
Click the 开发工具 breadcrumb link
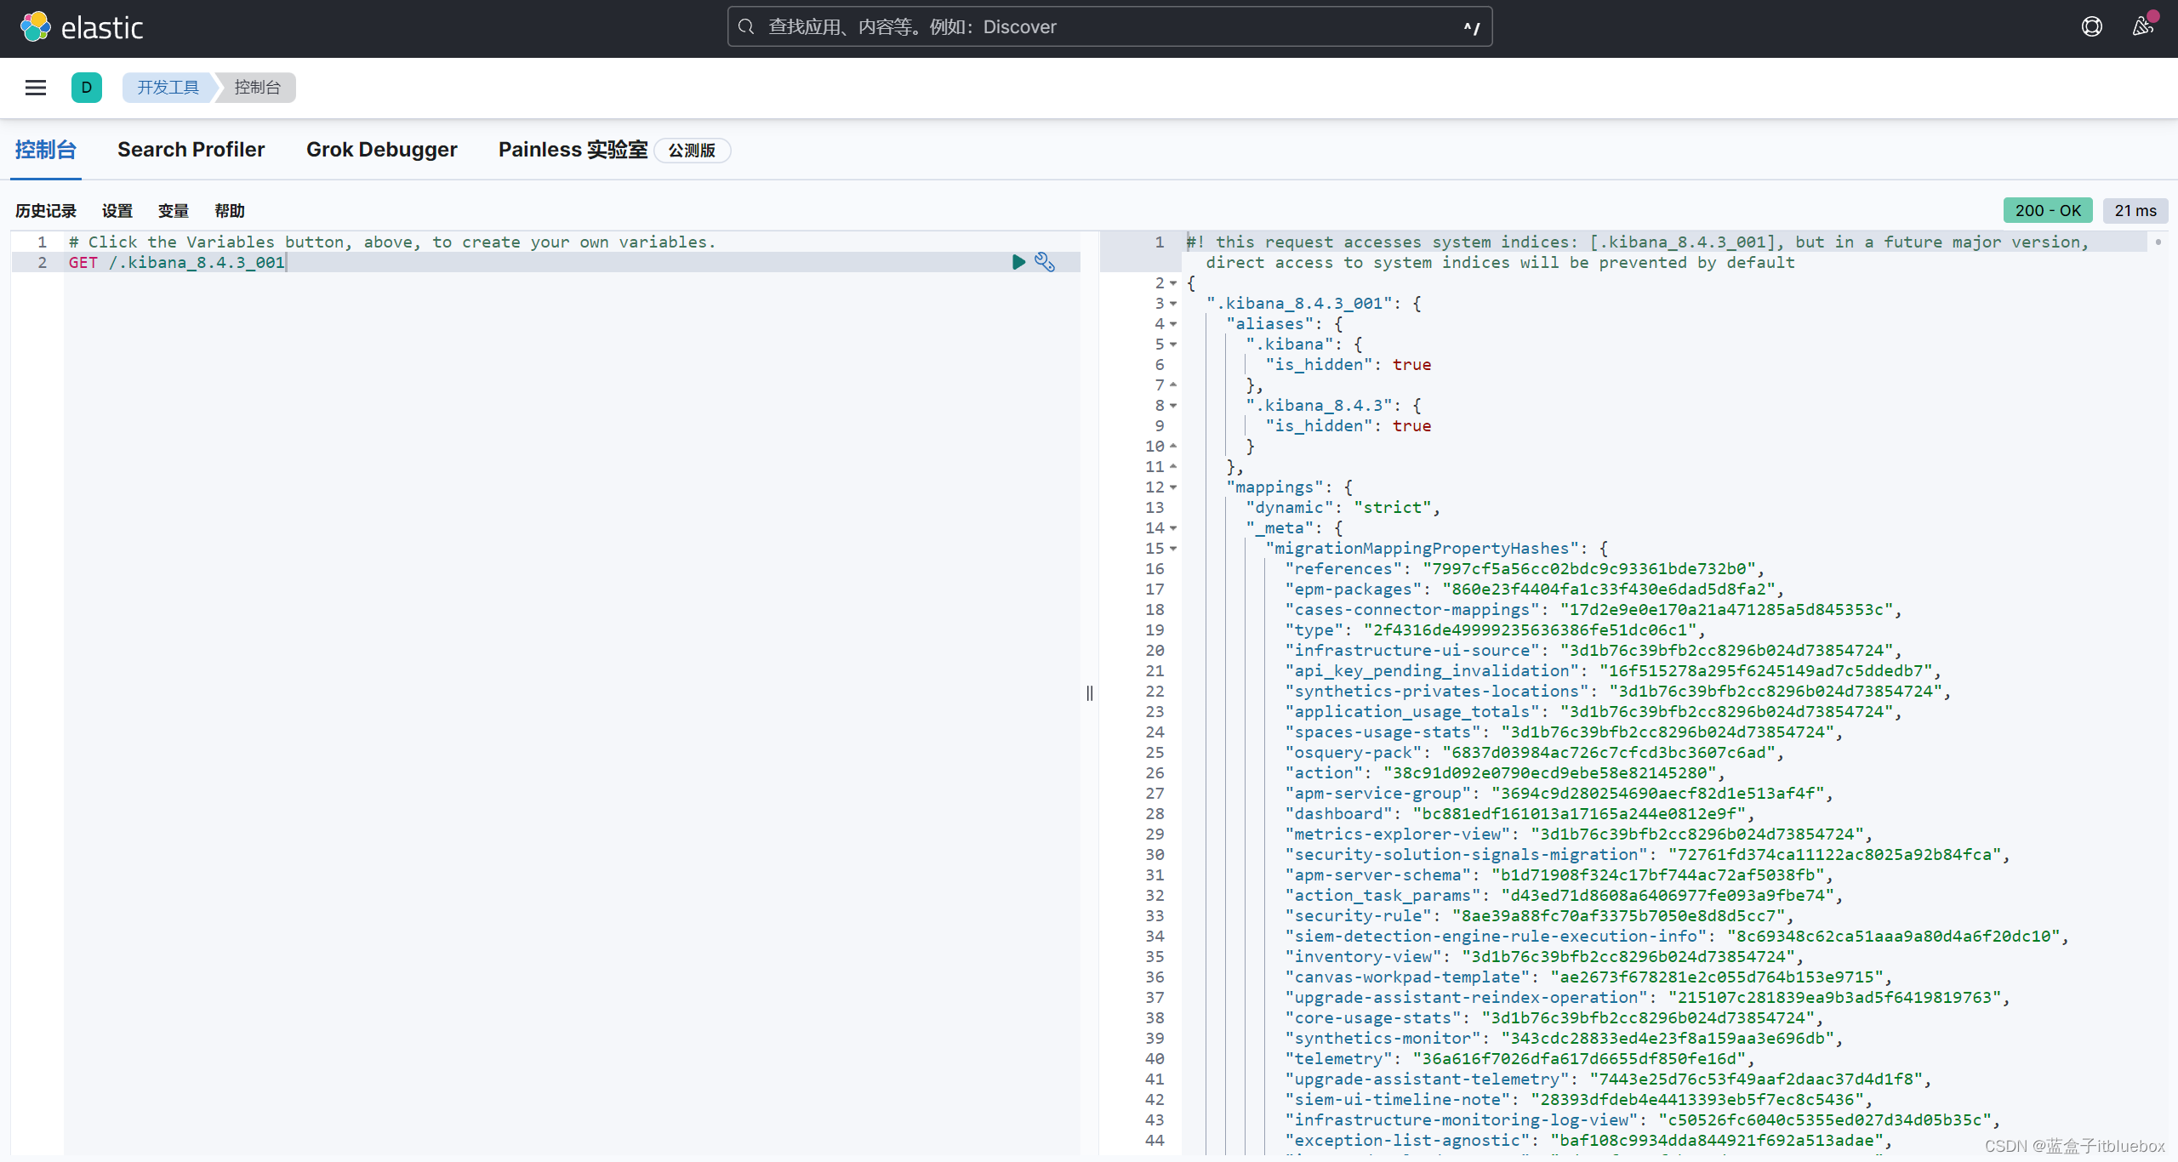[168, 88]
